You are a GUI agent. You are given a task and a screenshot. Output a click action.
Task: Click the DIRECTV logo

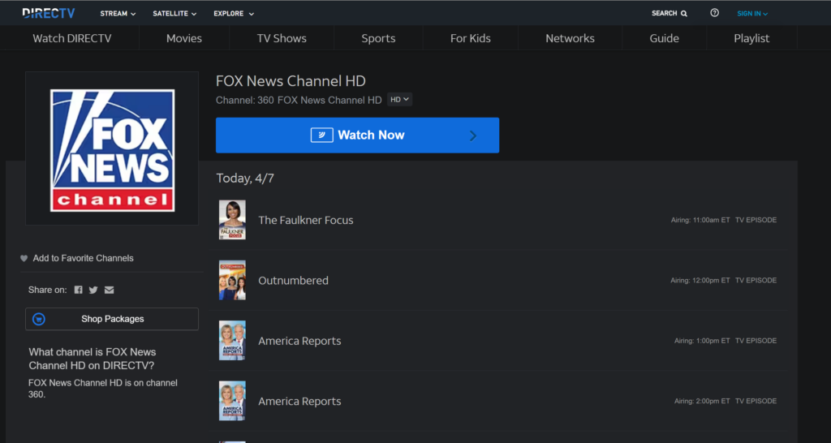[48, 13]
